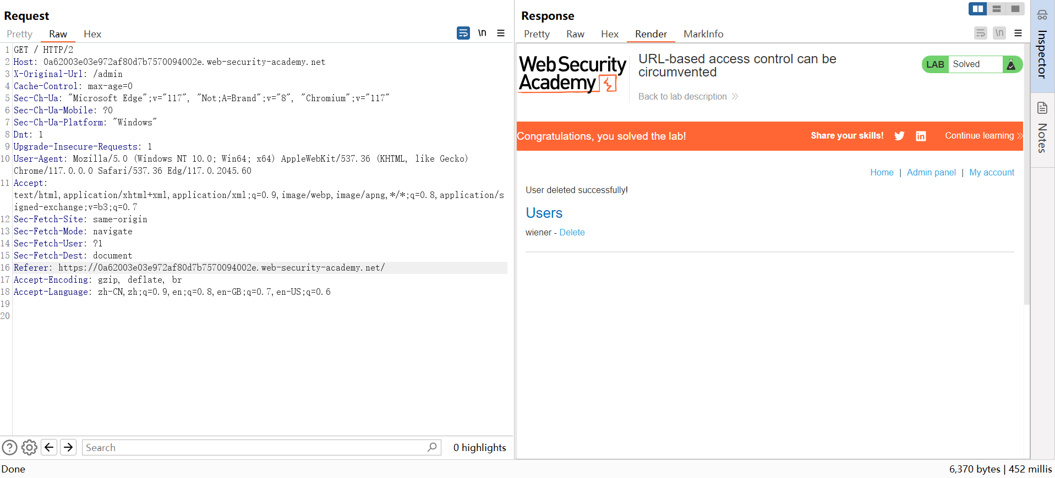This screenshot has height=478, width=1055.
Task: Select the Response Render tab
Action: 651,34
